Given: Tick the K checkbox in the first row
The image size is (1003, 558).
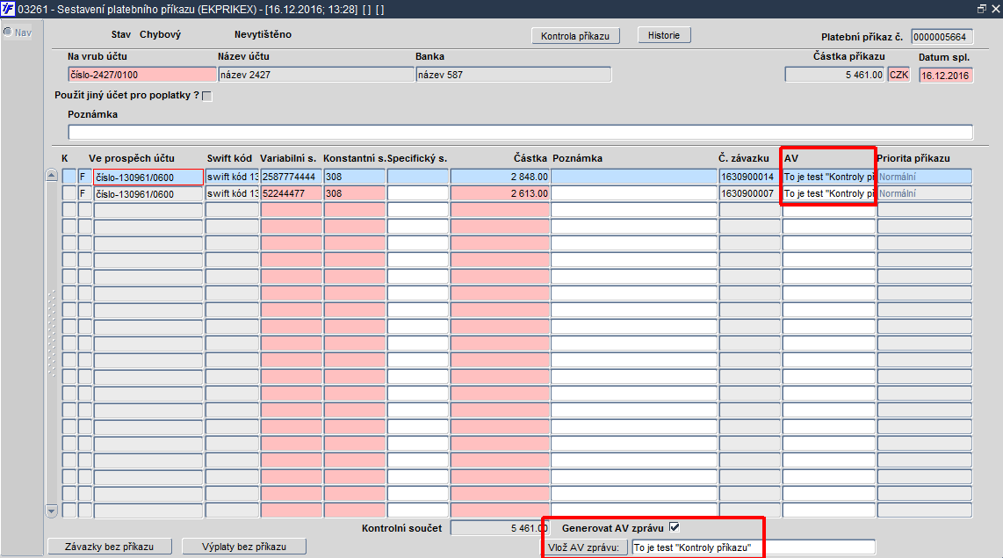Looking at the screenshot, I should tap(69, 177).
